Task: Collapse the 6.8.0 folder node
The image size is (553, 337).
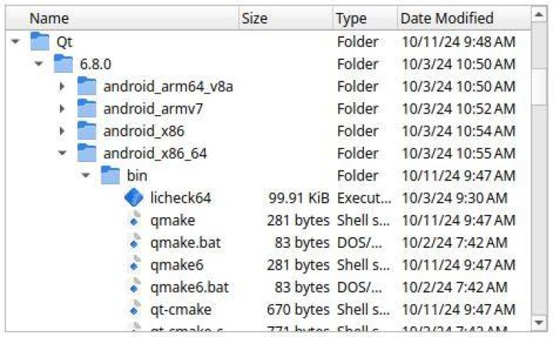Action: [39, 64]
